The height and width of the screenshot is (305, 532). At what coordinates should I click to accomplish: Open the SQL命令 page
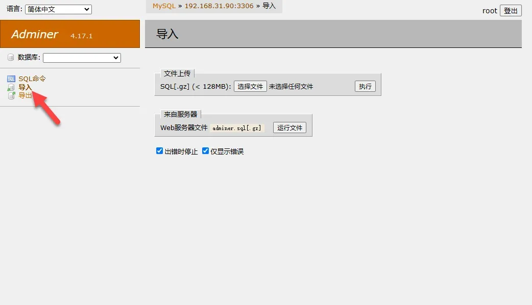click(31, 78)
